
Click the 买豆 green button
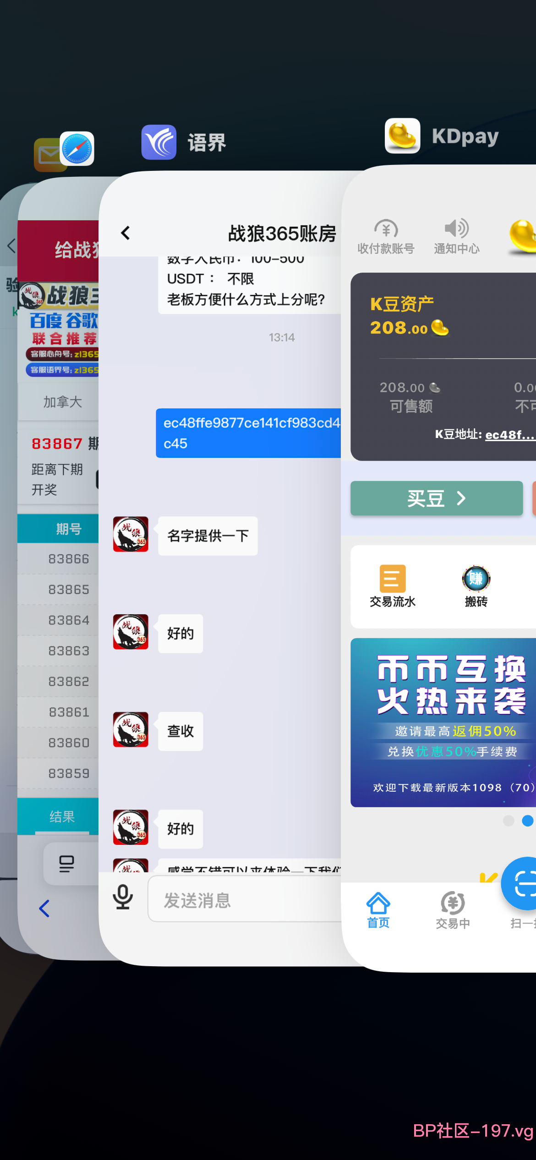tap(437, 498)
